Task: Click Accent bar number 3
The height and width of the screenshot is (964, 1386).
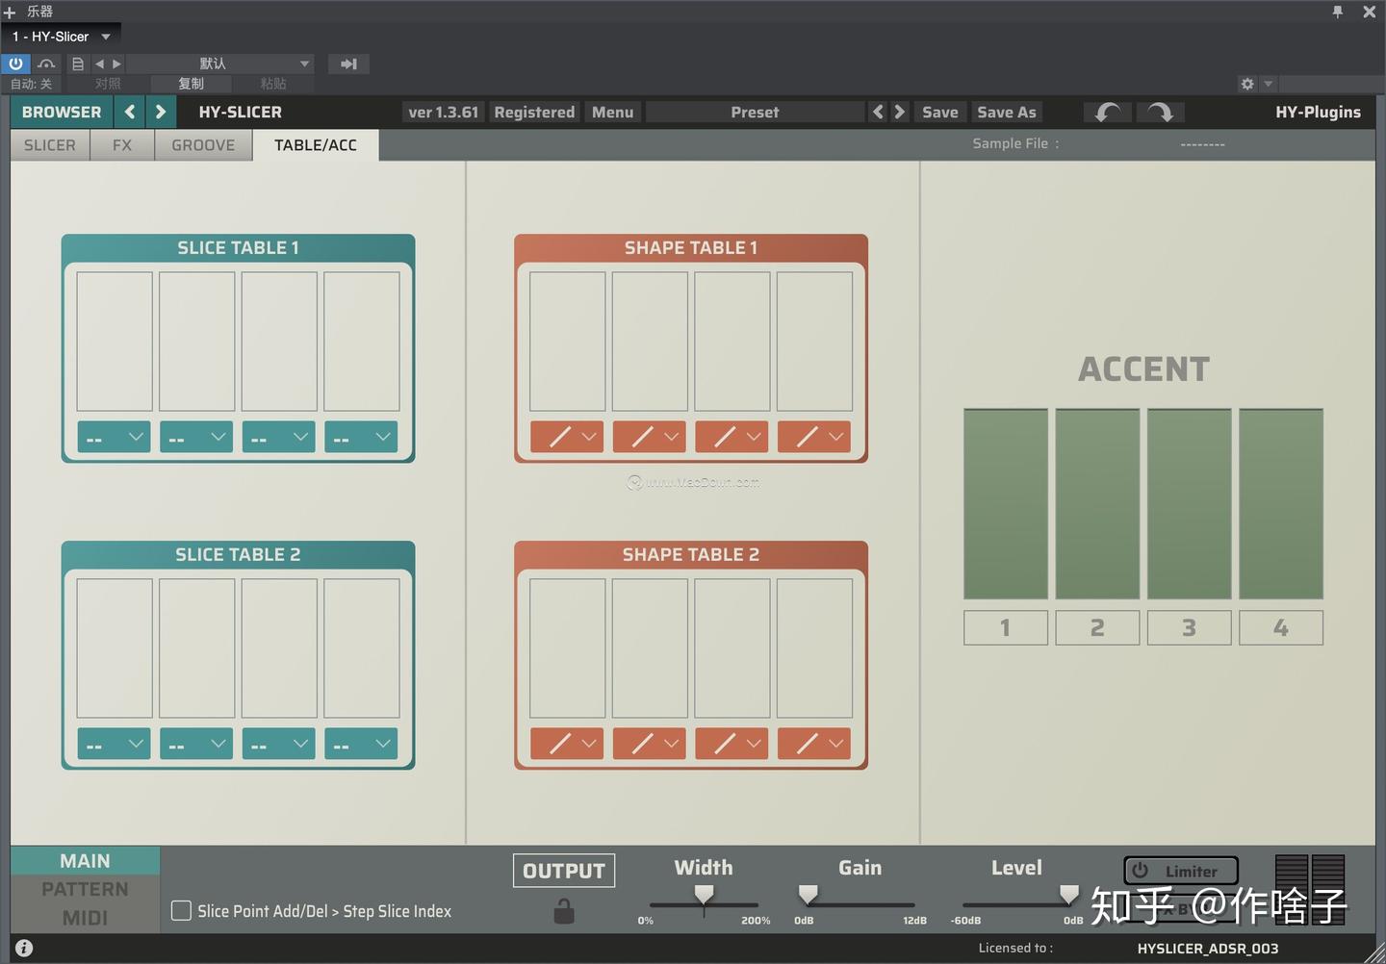Action: click(1188, 627)
